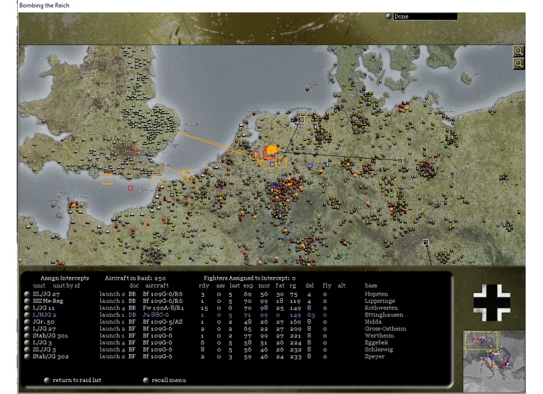Click the white square waypoint at northern German coast
This screenshot has width=543, height=394.
301,120
